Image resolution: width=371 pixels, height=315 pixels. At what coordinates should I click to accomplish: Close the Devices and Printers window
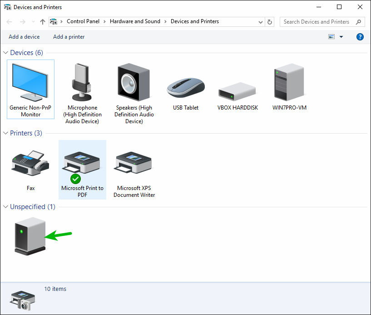pyautogui.click(x=360, y=7)
